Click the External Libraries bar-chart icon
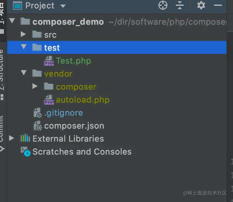The width and height of the screenshot is (233, 202). pyautogui.click(x=25, y=139)
